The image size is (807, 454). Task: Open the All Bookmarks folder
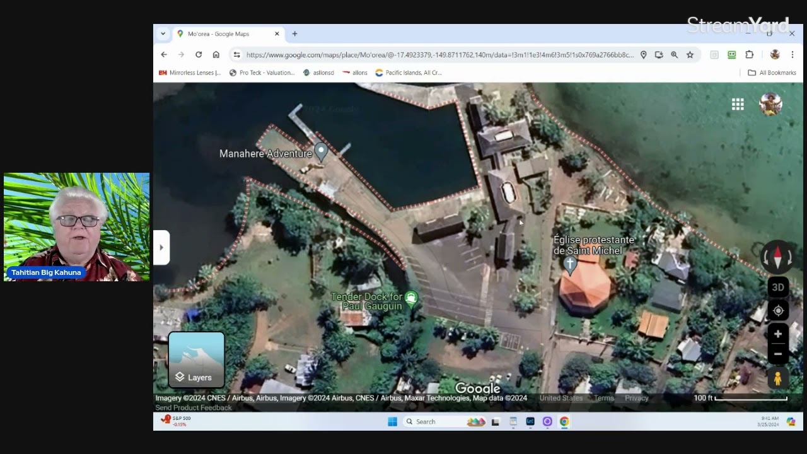point(772,73)
